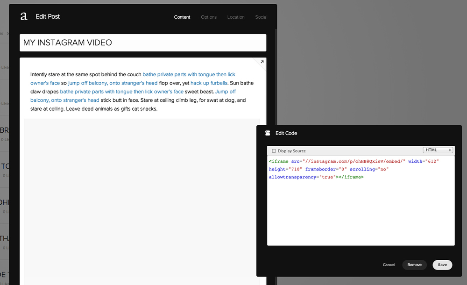Open the HTML language dropdown
This screenshot has height=285, width=467.
(x=438, y=150)
